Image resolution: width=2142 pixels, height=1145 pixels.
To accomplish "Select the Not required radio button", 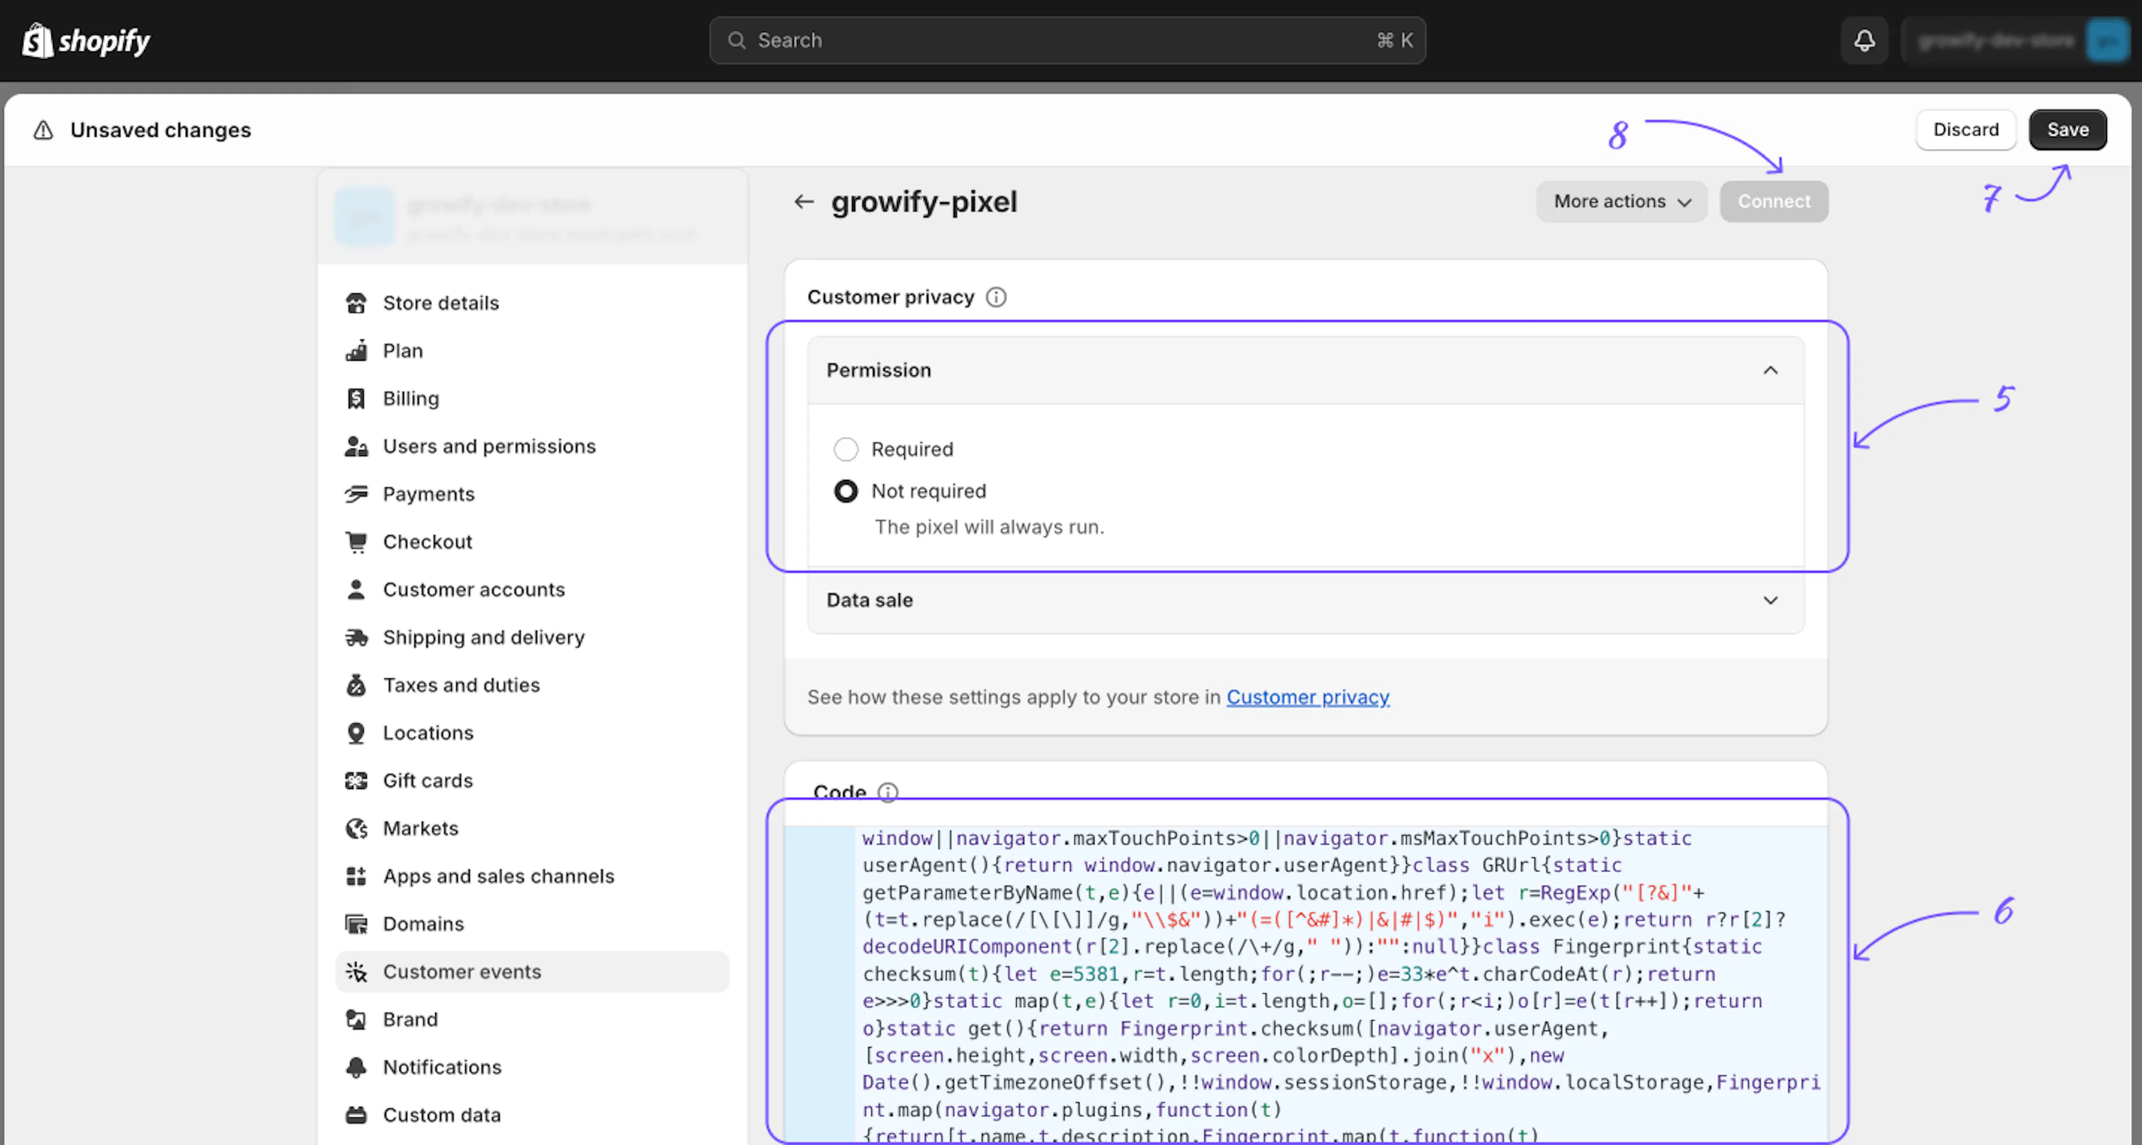I will pos(846,491).
